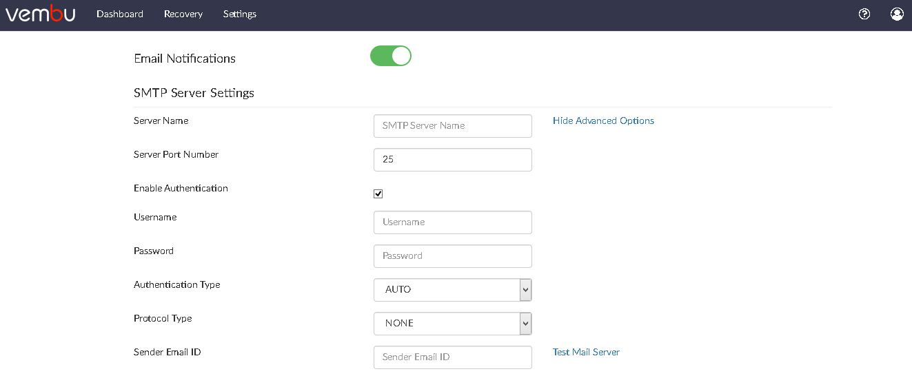Focus the SMTP Server Name field

[x=453, y=126]
